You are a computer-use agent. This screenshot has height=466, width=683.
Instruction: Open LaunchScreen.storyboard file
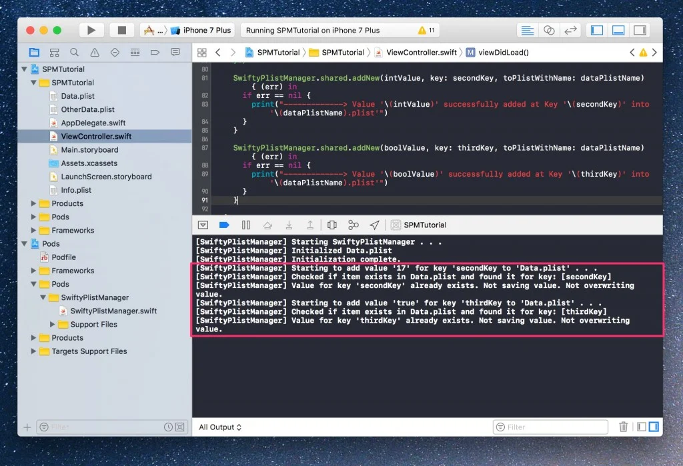click(x=106, y=177)
